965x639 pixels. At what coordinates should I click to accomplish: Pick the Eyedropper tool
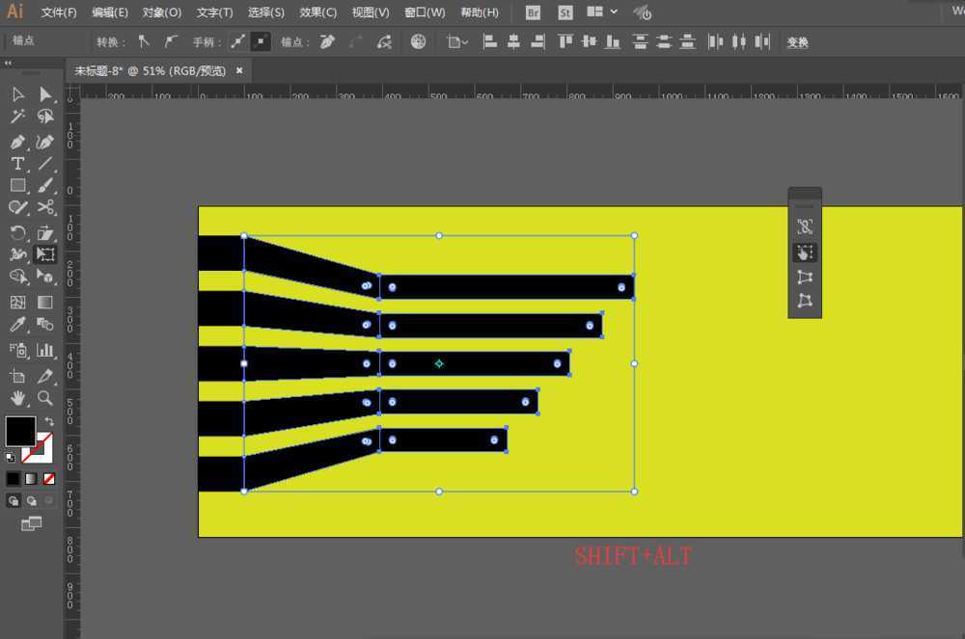(x=17, y=324)
